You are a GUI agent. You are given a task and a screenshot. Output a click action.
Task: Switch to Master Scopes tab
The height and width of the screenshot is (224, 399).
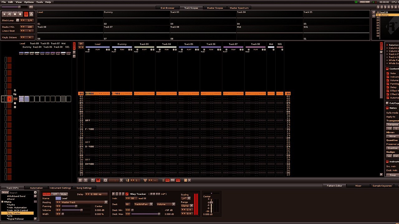coord(215,8)
